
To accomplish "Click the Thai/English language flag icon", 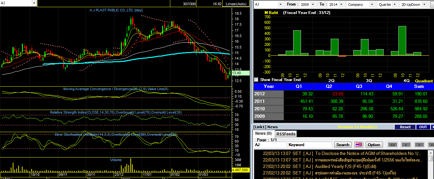I will [x=359, y=145].
